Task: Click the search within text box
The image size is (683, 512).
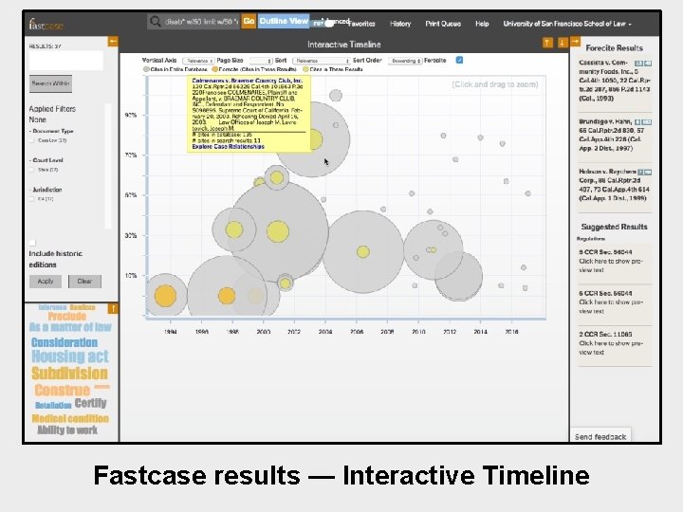Action: click(x=66, y=61)
